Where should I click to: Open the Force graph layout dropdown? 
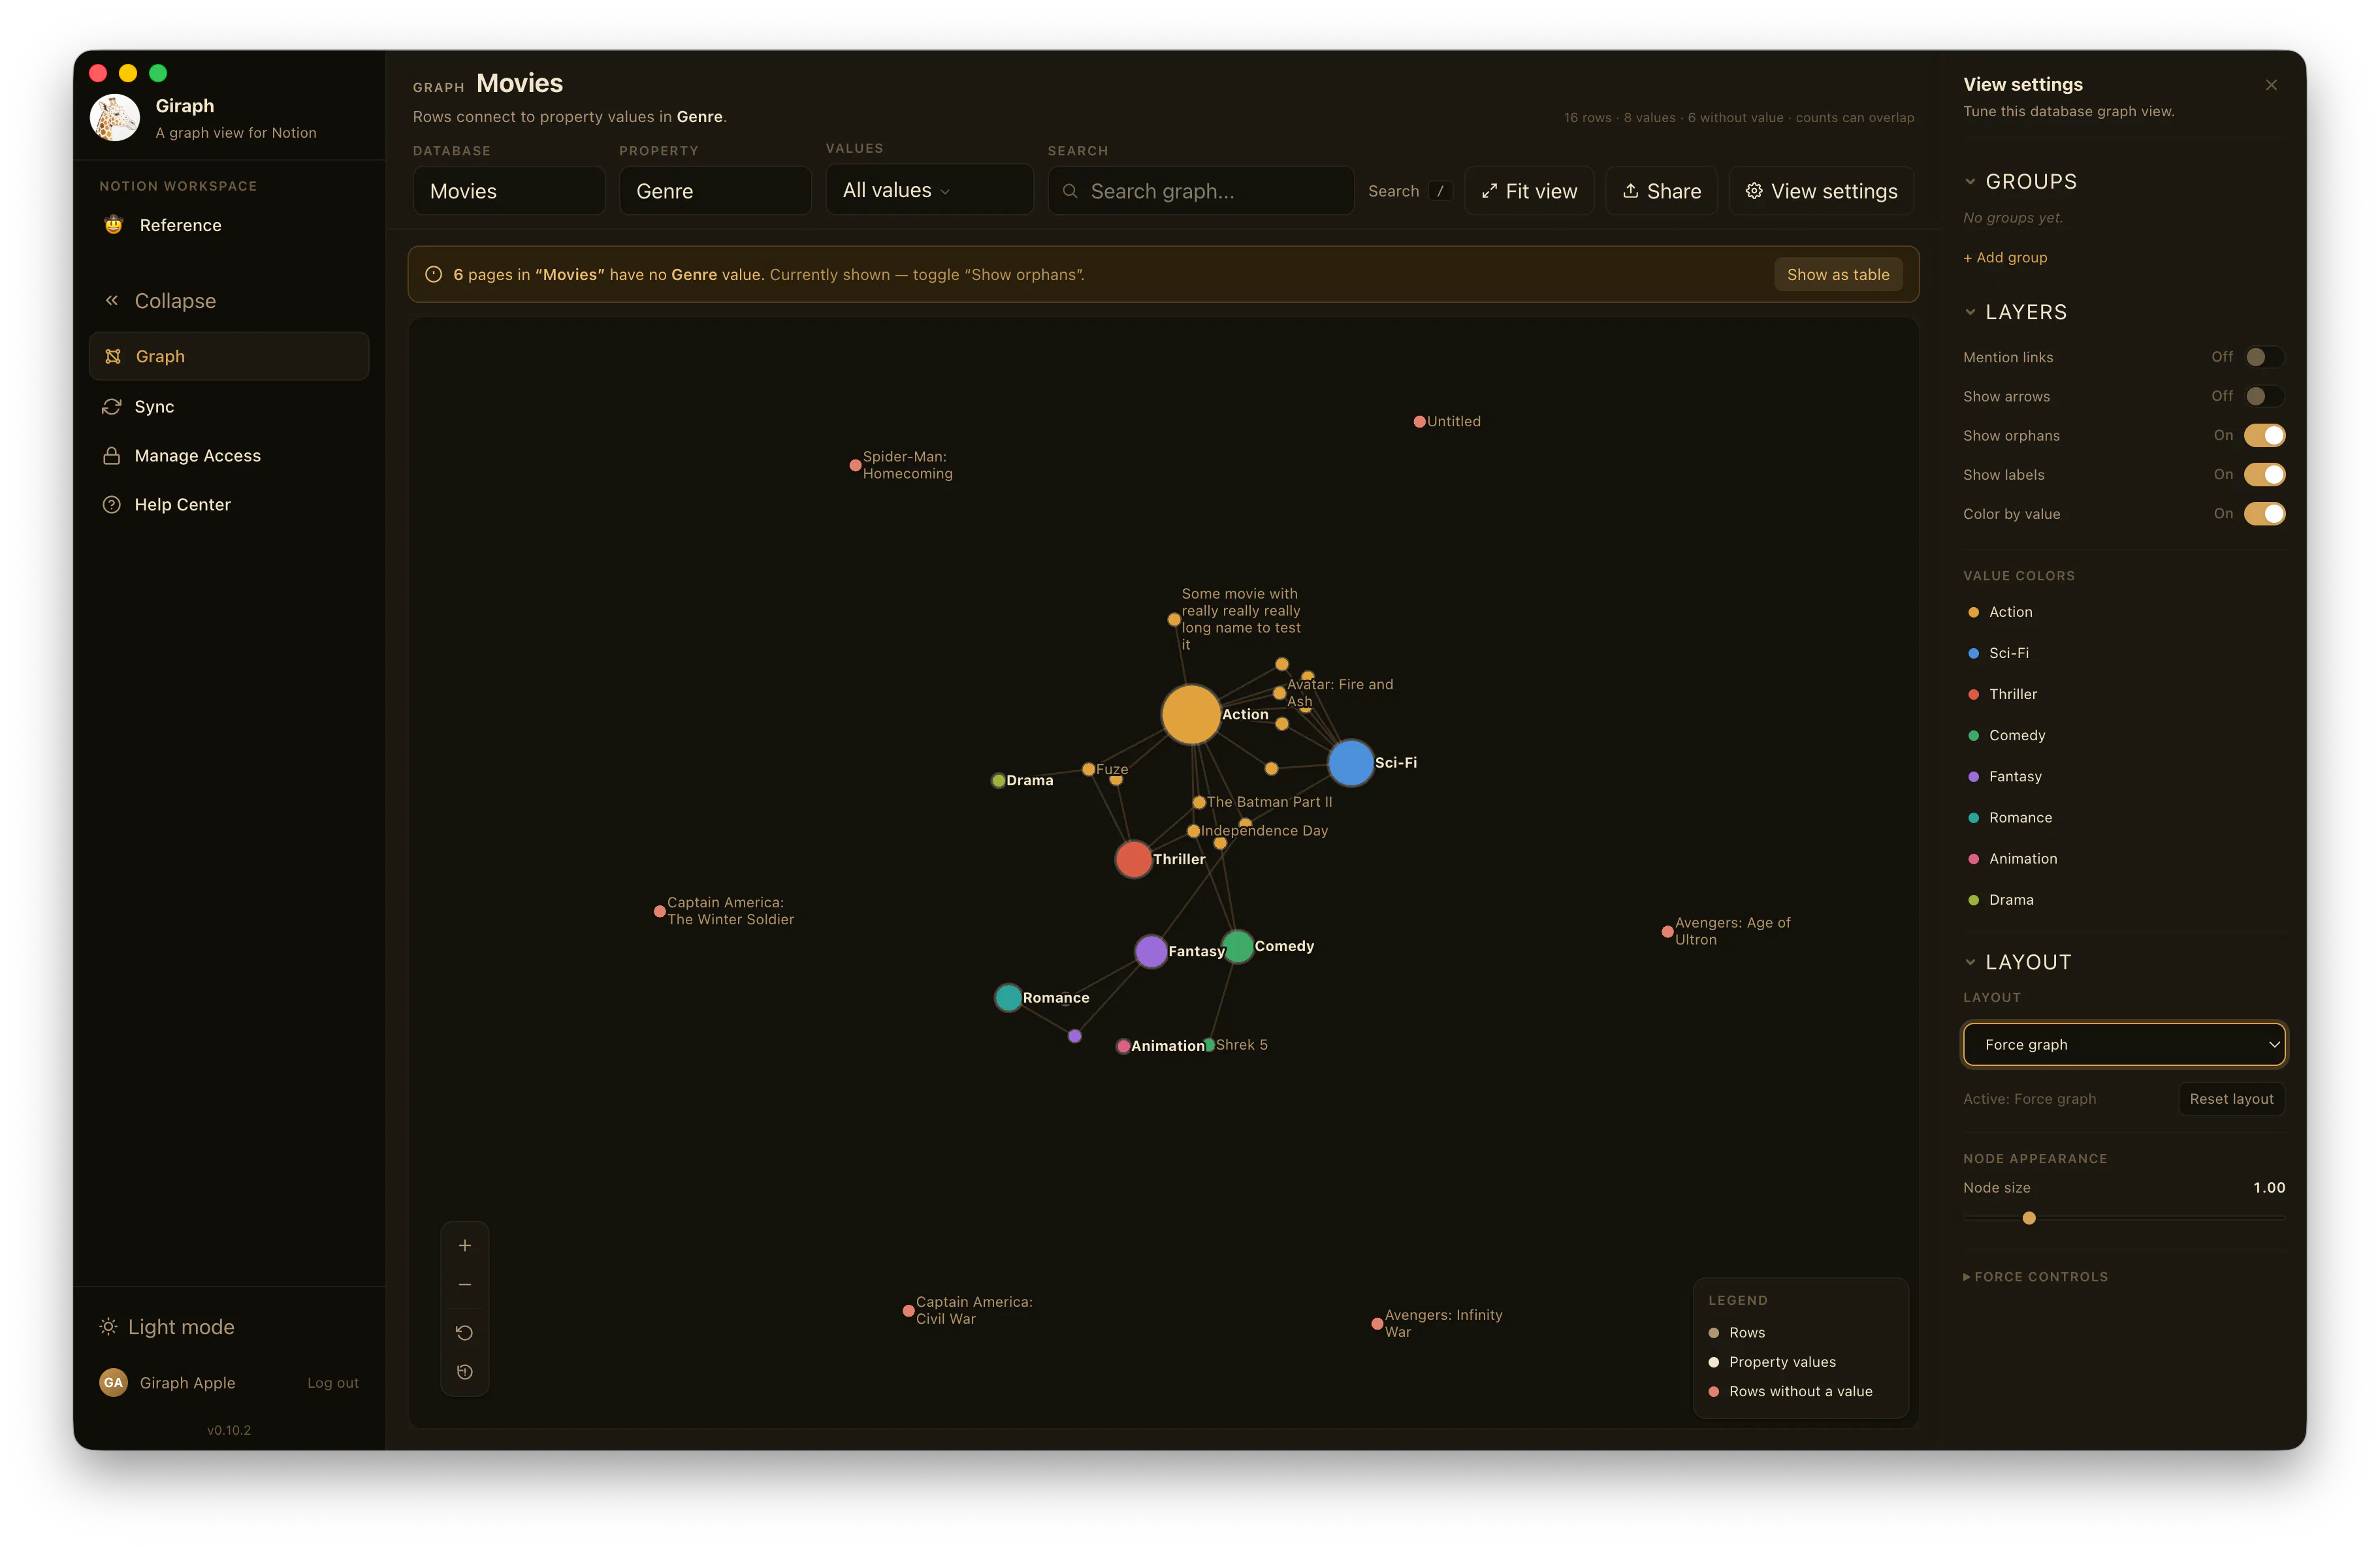point(2123,1043)
